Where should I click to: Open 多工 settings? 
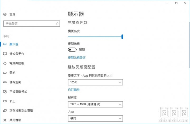click(12, 101)
